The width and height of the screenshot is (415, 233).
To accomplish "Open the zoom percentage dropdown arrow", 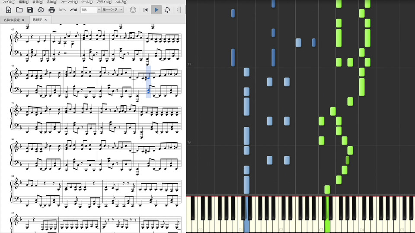I will coord(99,10).
